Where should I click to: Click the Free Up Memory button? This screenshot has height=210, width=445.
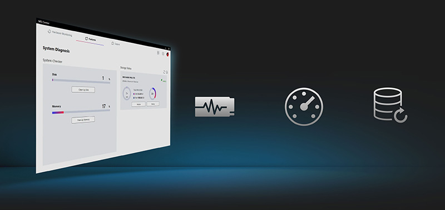tap(83, 119)
